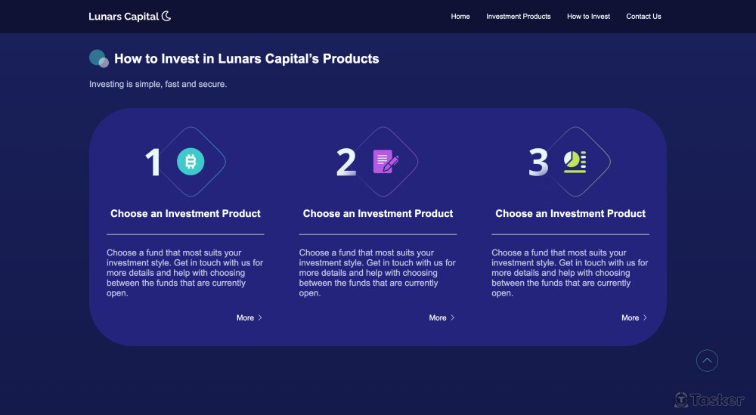Click the pie chart report icon
The width and height of the screenshot is (756, 415).
575,161
